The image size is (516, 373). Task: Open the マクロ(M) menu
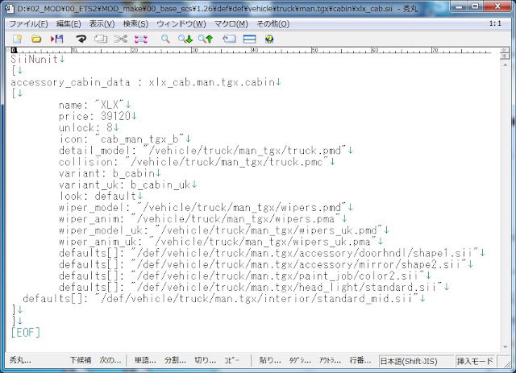coord(231,23)
